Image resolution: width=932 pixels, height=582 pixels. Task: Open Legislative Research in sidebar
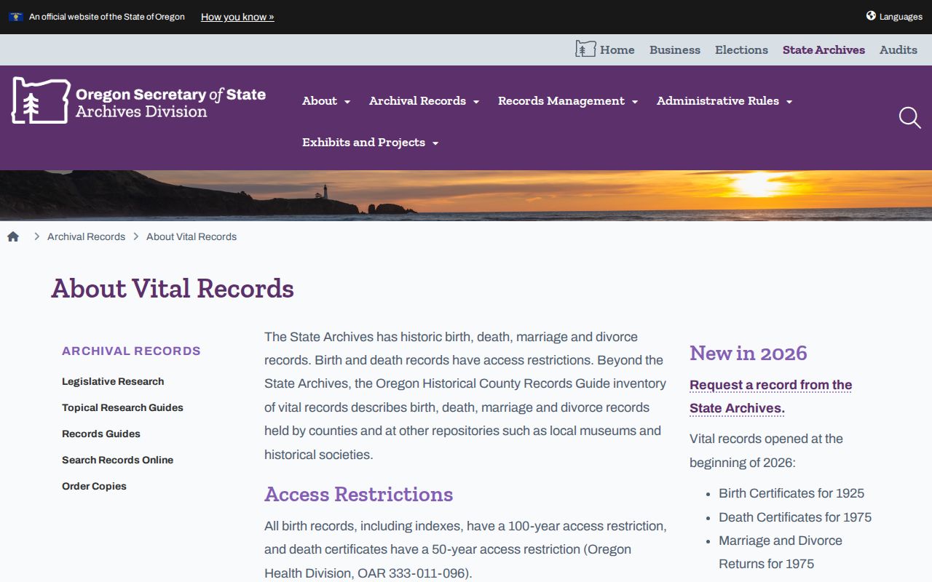[x=113, y=381]
